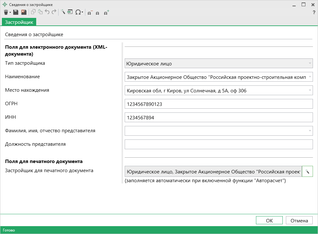This screenshot has width=318, height=234.
Task: Open the Фамилия, имя, отчество представителя dropdown
Action: point(310,131)
